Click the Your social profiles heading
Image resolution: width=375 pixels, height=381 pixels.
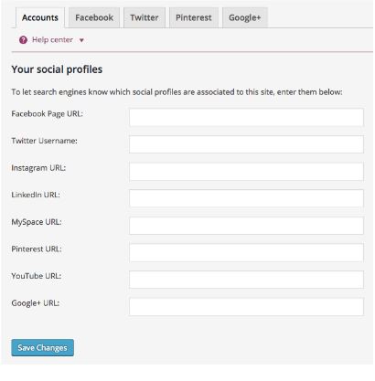pyautogui.click(x=57, y=69)
